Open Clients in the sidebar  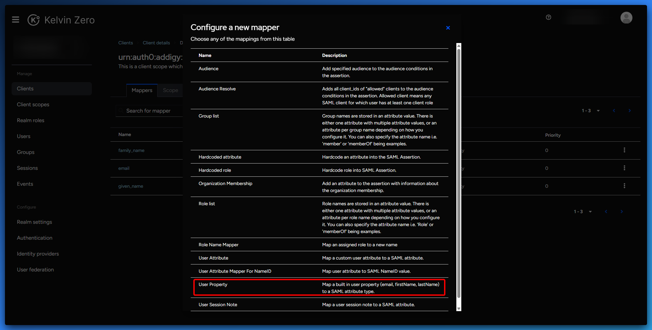(52, 89)
